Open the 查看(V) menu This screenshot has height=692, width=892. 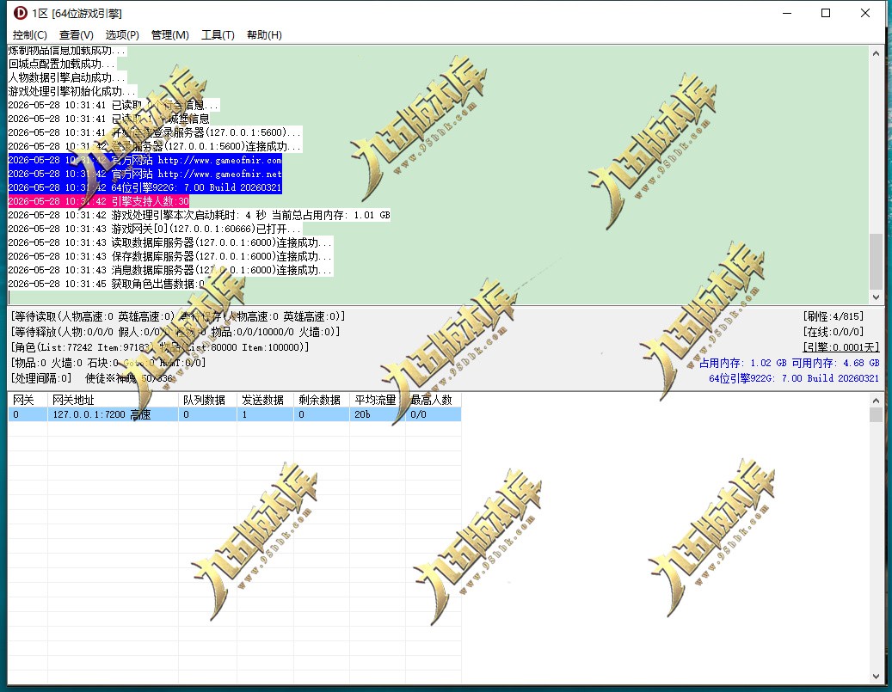click(77, 34)
